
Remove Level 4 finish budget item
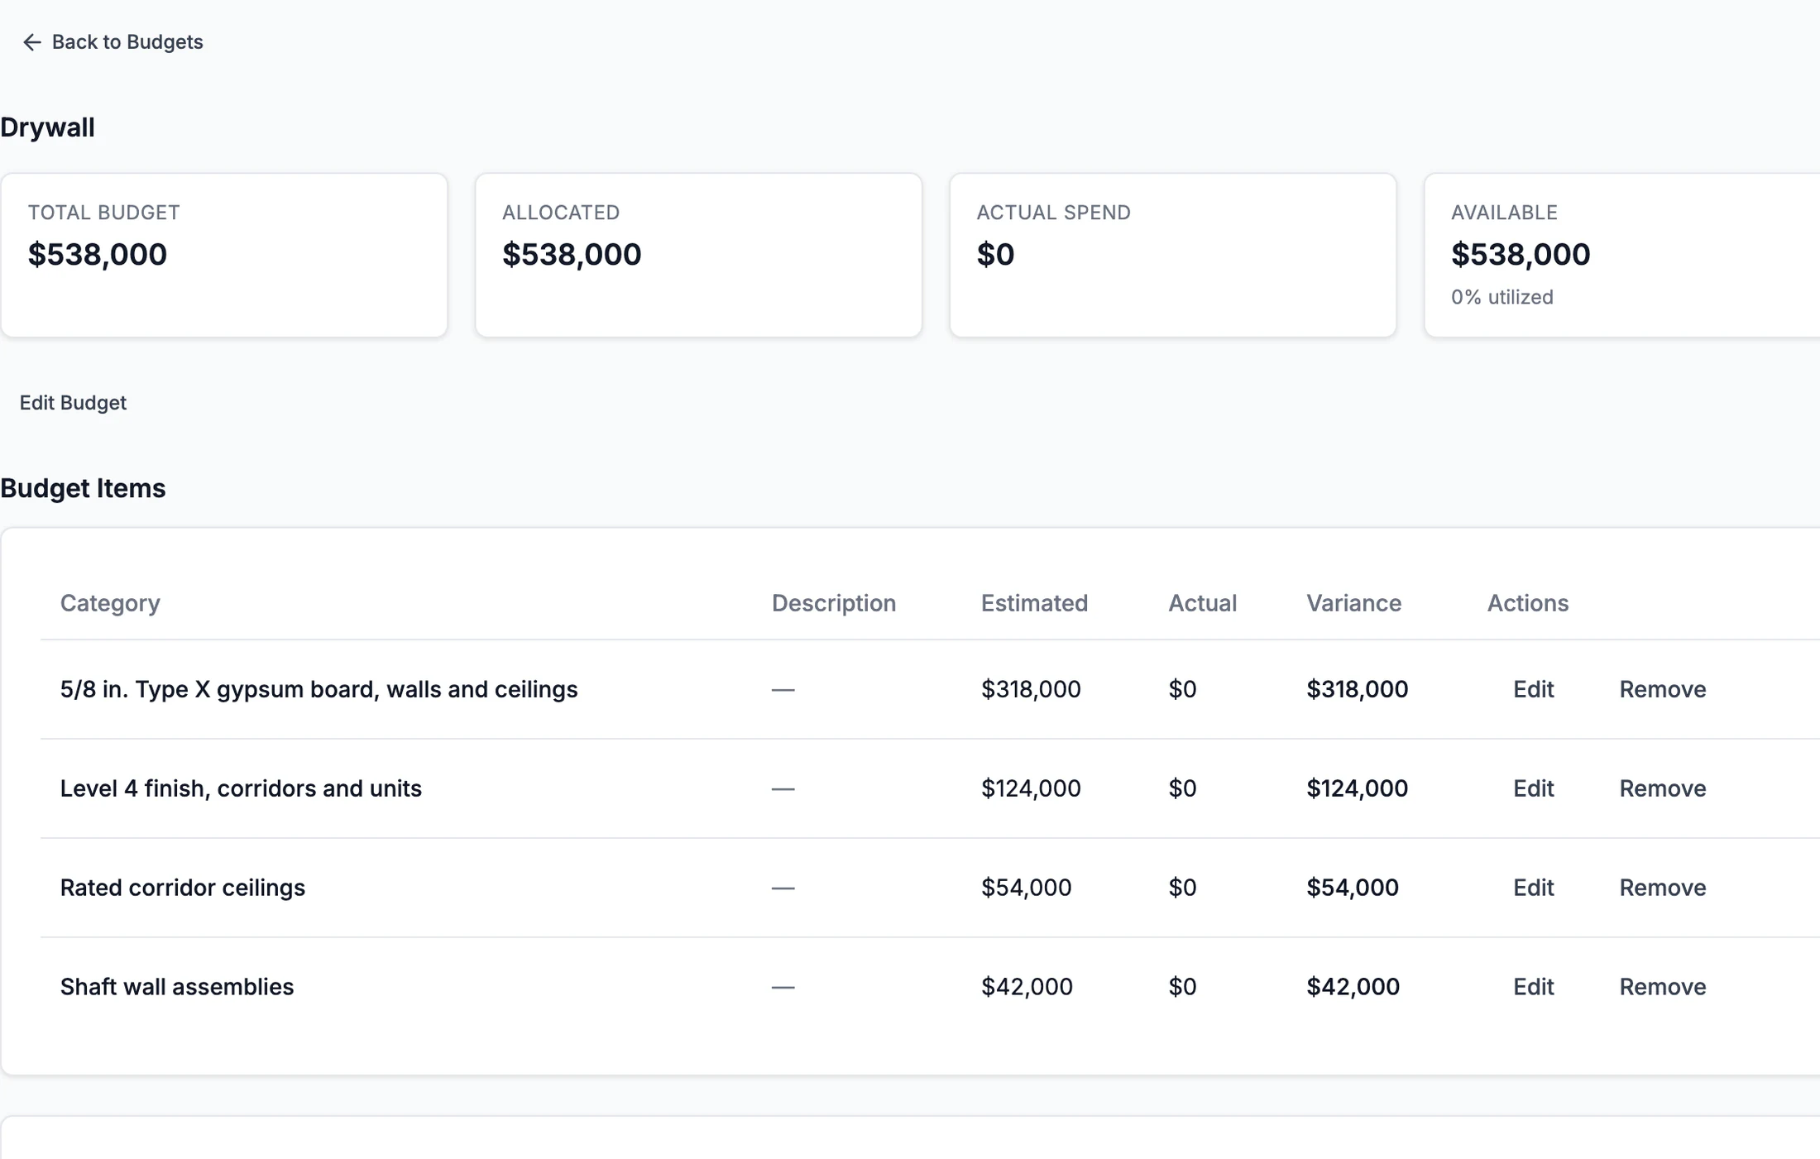tap(1662, 788)
